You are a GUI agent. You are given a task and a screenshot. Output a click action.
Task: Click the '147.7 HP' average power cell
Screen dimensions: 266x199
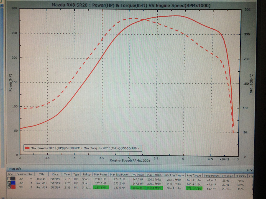[138, 179]
